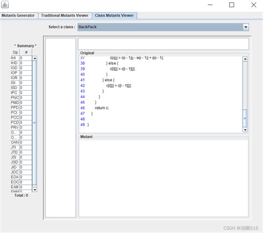Click the Original code pane up scroll arrow
Screen dimensions: 263x233
(245, 59)
